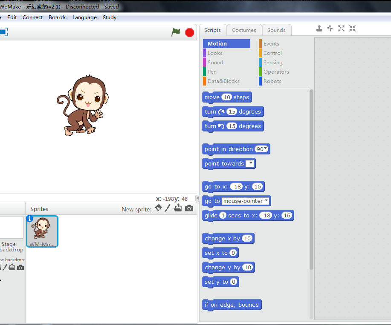Select the Grow sprite tool
Screen dimensions: 391x325
click(341, 29)
